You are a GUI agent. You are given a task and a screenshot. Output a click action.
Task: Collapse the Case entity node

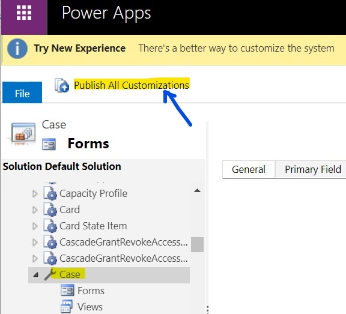click(36, 275)
